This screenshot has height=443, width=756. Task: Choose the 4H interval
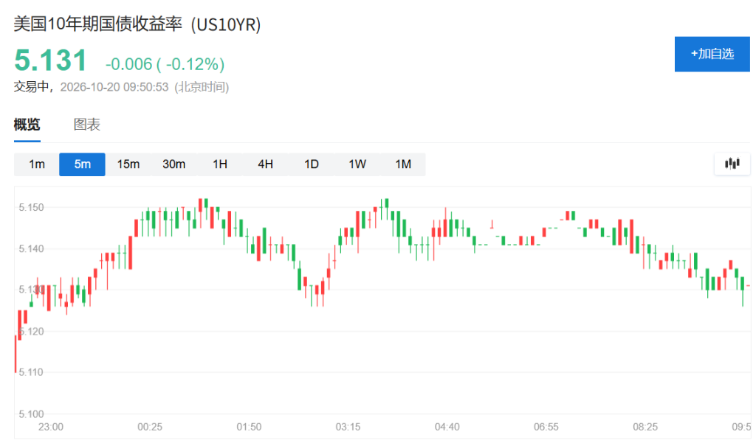click(x=266, y=164)
